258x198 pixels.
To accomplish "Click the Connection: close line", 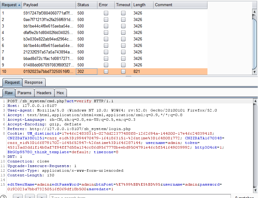I will point(28,161).
